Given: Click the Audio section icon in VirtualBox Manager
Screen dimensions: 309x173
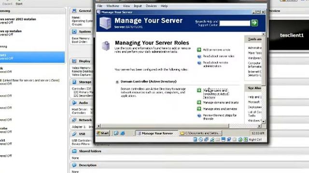Looking at the screenshot, I should click(x=74, y=102).
